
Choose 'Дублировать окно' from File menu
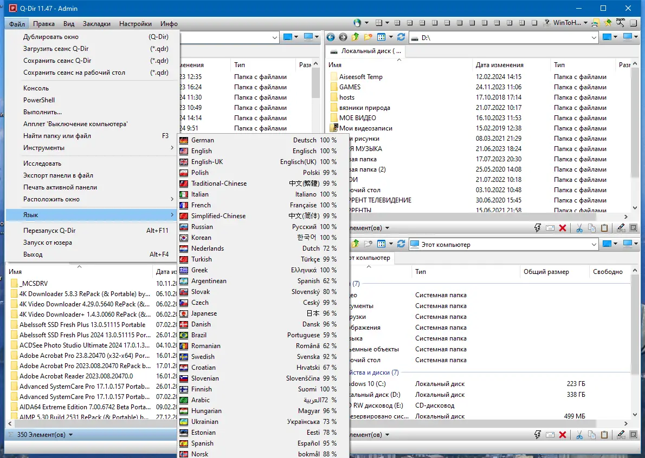pos(92,37)
